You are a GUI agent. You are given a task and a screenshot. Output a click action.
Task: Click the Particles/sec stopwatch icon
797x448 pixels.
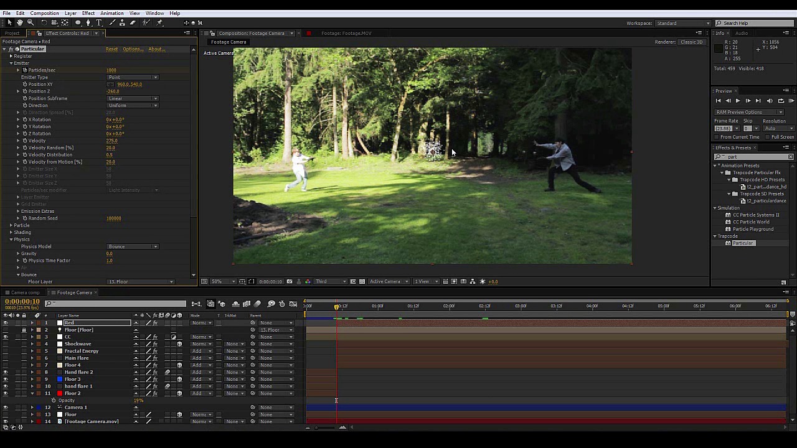(25, 70)
